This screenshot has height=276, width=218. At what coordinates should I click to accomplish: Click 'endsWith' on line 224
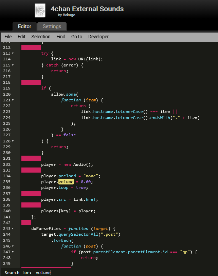(x=160, y=118)
